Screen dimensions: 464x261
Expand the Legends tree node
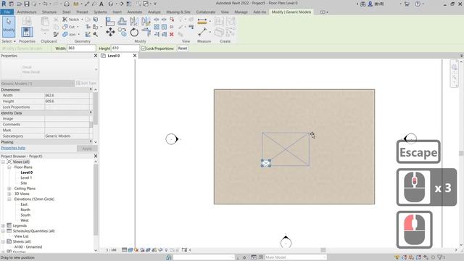pos(3,225)
